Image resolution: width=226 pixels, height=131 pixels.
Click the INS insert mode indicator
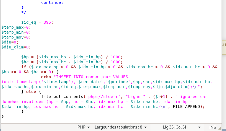(x=212, y=127)
